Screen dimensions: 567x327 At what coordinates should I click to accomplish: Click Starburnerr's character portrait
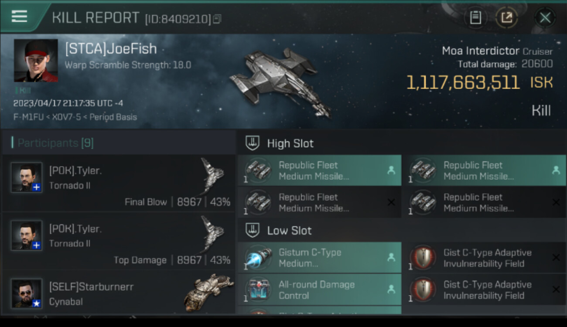click(27, 293)
